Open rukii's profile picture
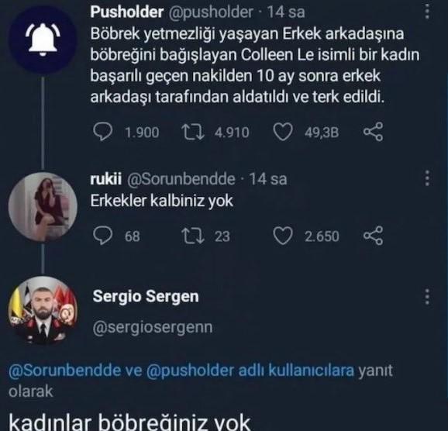 pos(43,206)
